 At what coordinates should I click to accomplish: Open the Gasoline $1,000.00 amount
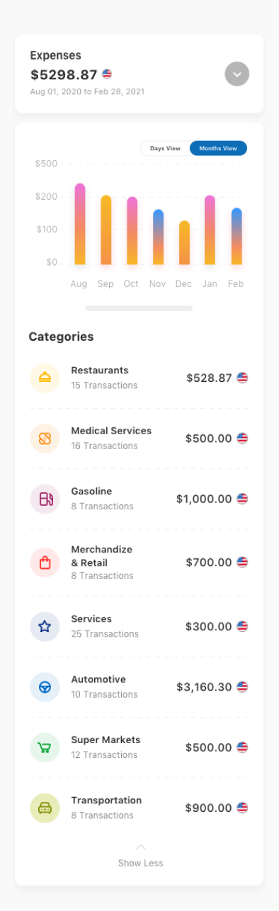click(204, 499)
